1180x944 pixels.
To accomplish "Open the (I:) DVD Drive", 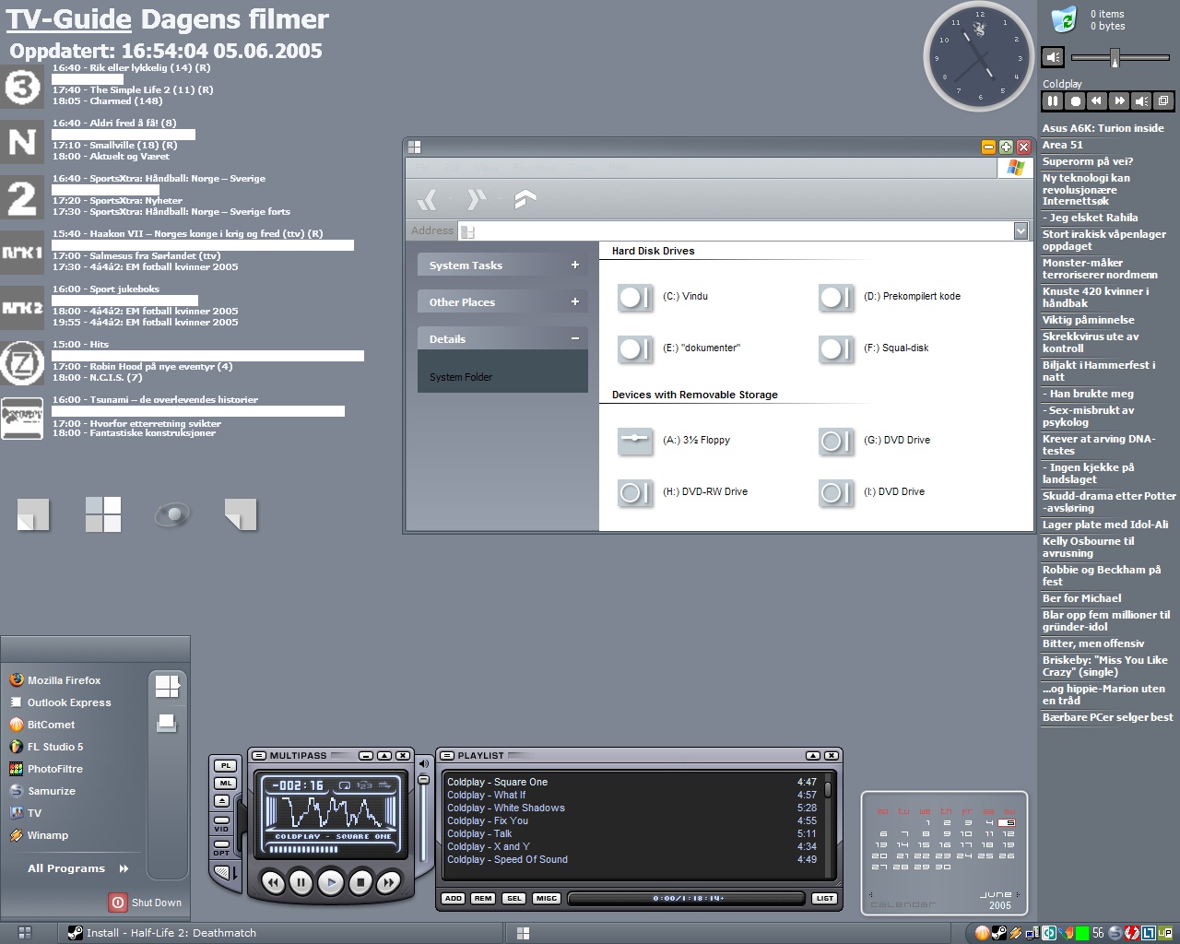I will click(872, 492).
